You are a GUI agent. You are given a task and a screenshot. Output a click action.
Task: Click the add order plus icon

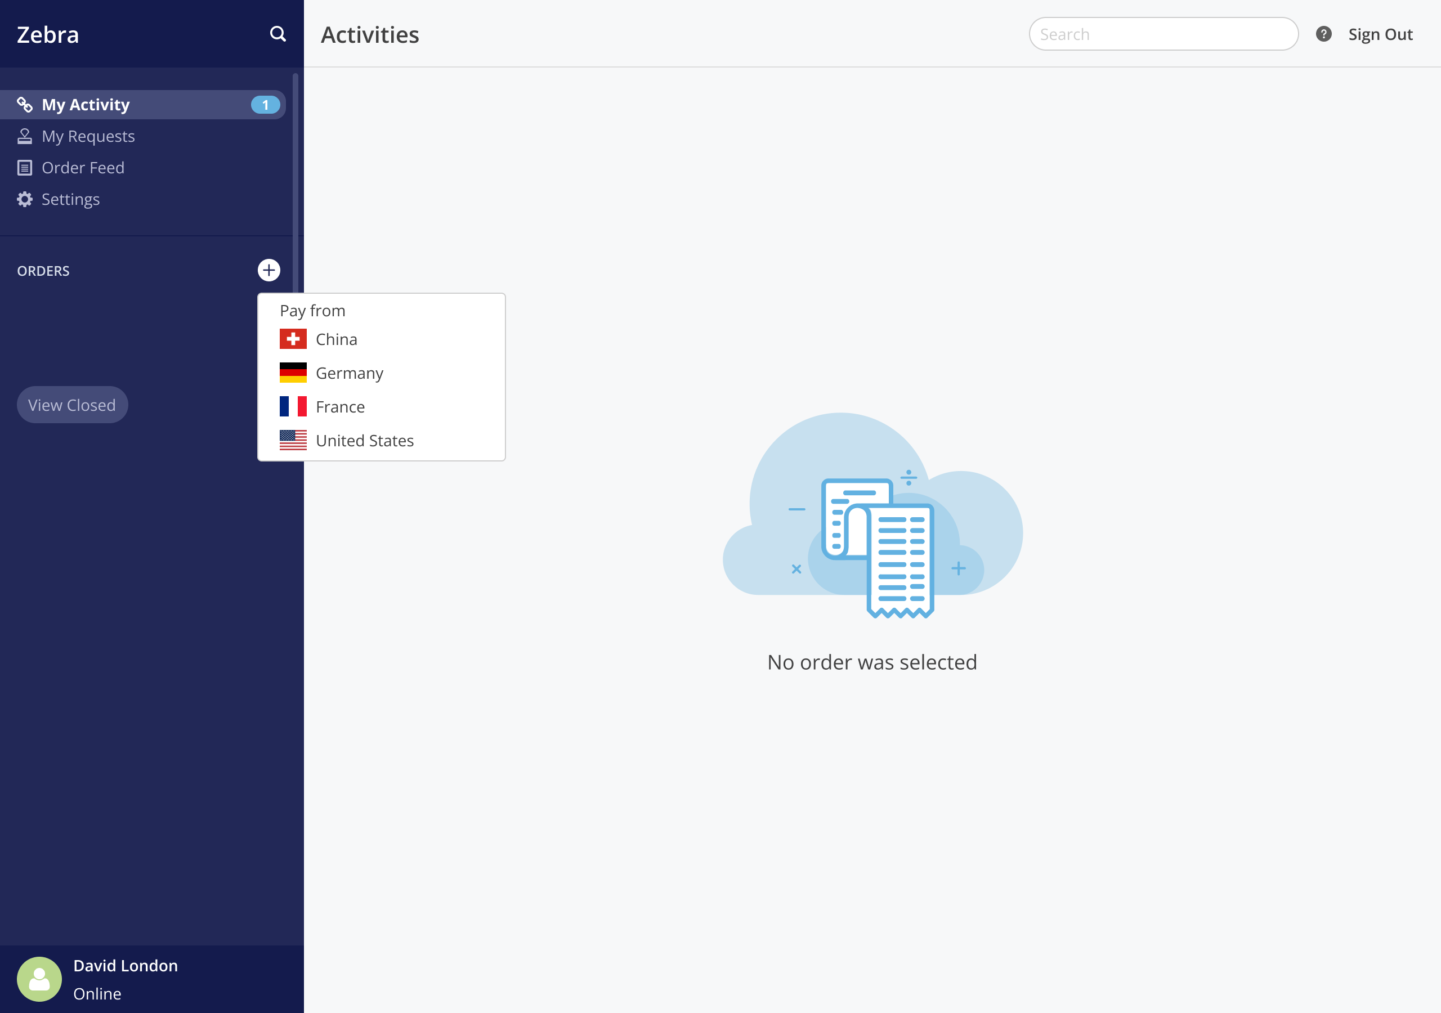click(x=268, y=271)
